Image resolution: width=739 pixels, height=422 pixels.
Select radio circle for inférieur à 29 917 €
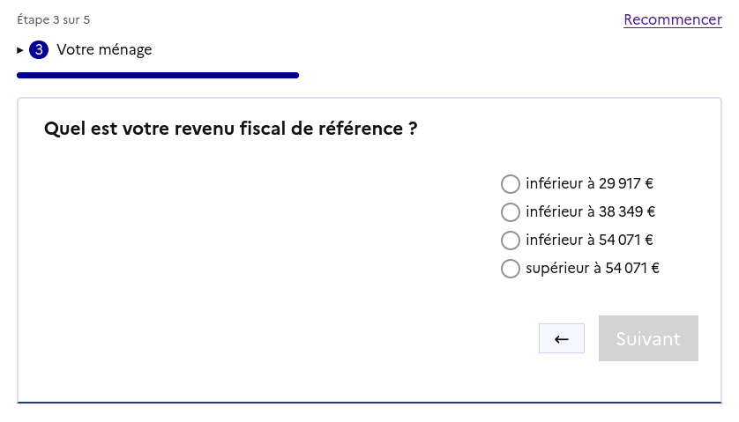510,184
